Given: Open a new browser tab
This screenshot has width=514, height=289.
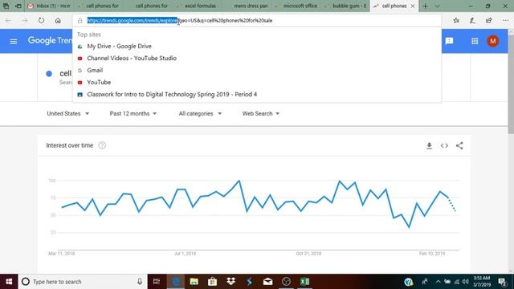Looking at the screenshot, I should pos(425,6).
